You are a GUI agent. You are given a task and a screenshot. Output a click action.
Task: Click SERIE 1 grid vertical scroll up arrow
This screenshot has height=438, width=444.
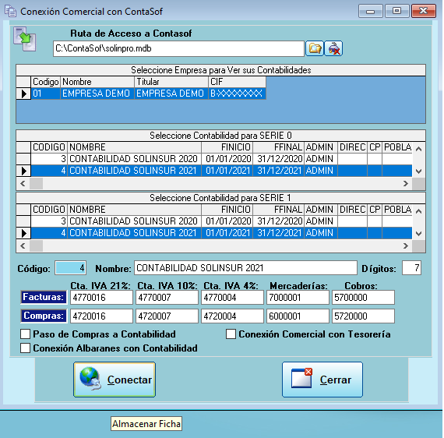pos(419,211)
